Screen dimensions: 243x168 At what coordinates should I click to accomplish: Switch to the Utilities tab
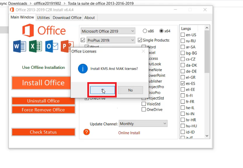pyautogui.click(x=43, y=18)
